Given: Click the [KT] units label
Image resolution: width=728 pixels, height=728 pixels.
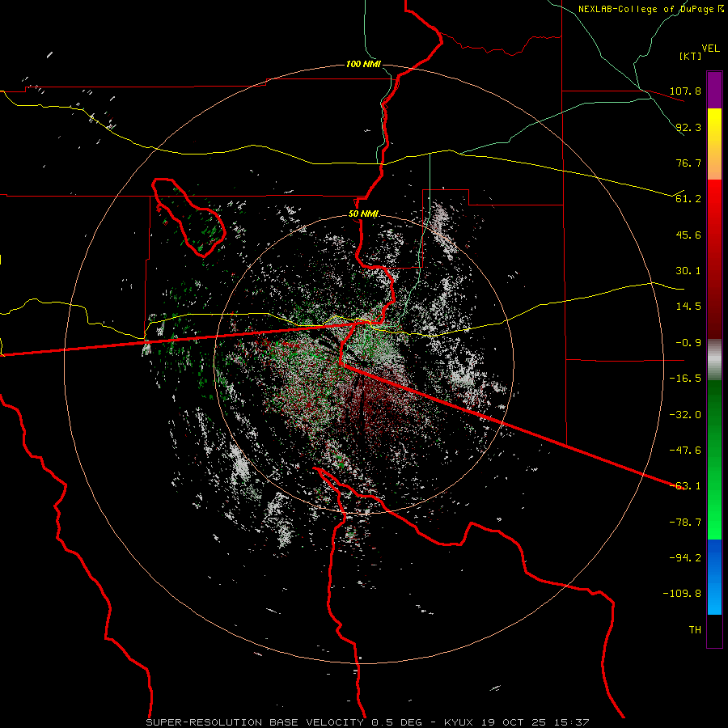Looking at the screenshot, I should [691, 56].
